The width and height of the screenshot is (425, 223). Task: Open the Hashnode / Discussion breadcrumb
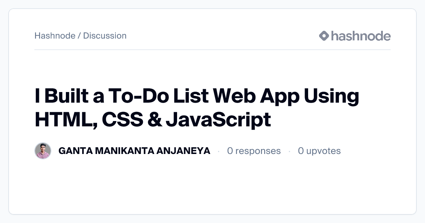coord(80,36)
